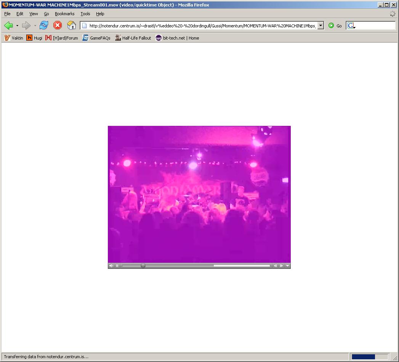This screenshot has width=399, height=362.
Task: Click inside the URL address field
Action: [202, 26]
